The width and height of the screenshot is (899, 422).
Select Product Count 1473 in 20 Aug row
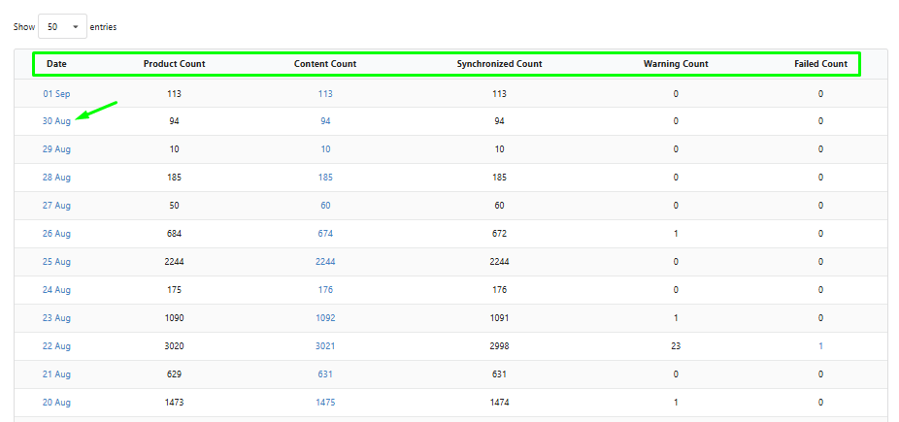pos(175,403)
